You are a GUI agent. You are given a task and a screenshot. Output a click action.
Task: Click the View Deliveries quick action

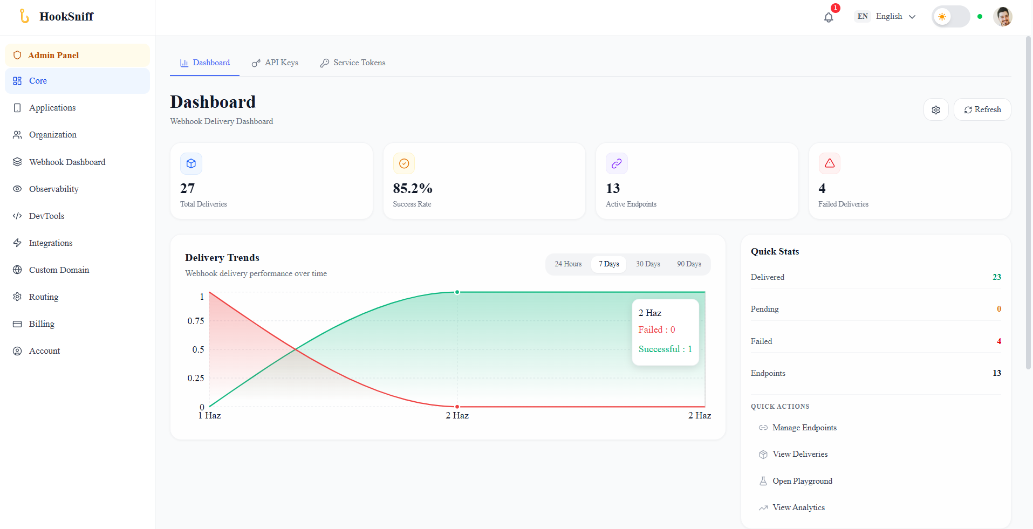[x=875, y=455]
